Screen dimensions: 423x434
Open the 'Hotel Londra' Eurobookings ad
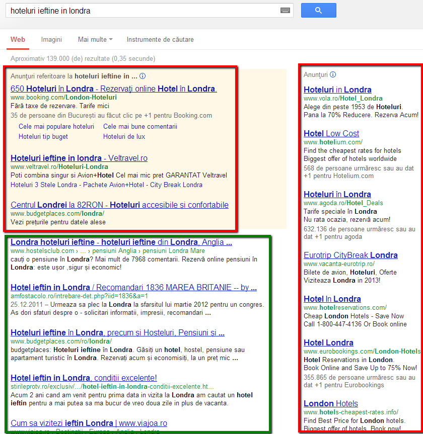[x=328, y=342]
